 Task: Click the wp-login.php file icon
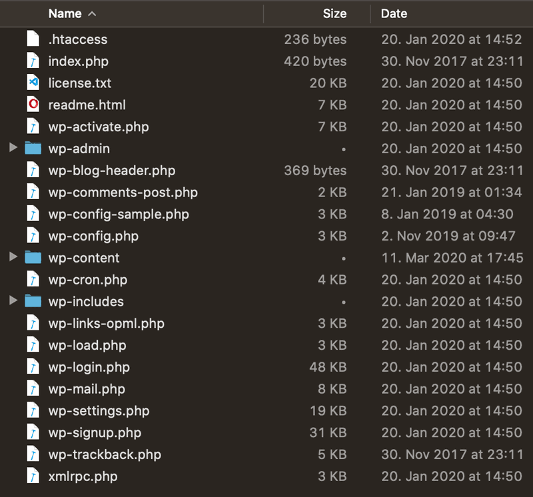[x=33, y=367]
